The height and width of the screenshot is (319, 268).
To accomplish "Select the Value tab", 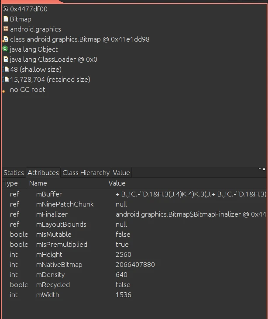I will pyautogui.click(x=121, y=172).
